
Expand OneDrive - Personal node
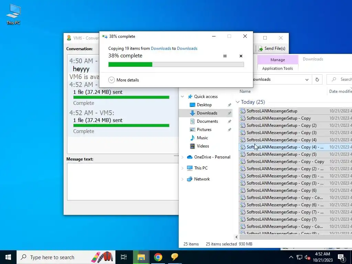(x=183, y=157)
